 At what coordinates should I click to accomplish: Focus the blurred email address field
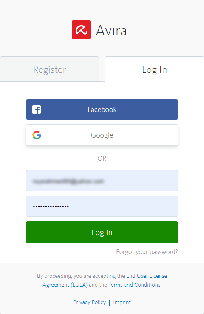102,181
